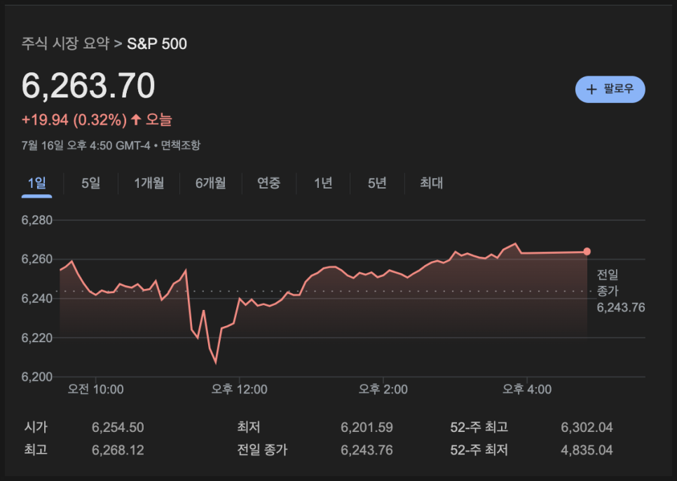This screenshot has width=677, height=481.
Task: Click the 전일 종가 value in stats table
Action: [x=367, y=450]
